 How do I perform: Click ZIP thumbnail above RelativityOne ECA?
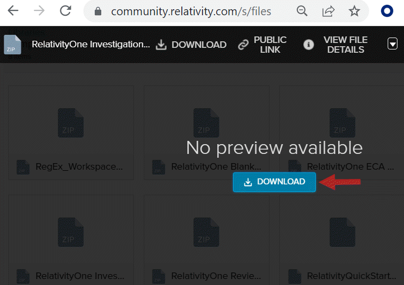click(x=342, y=123)
